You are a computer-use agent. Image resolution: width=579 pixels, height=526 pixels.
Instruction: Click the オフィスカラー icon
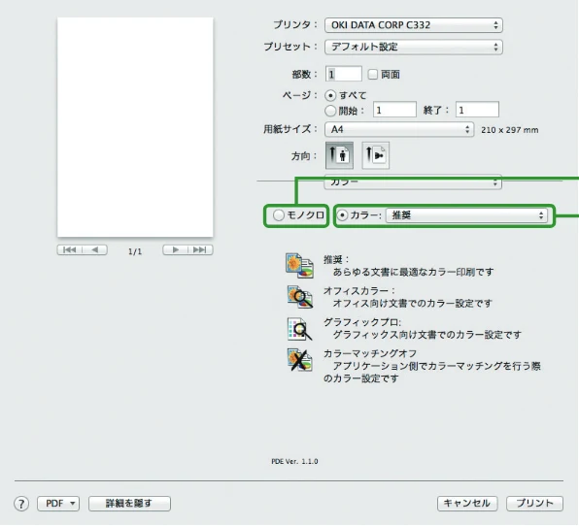(x=299, y=297)
